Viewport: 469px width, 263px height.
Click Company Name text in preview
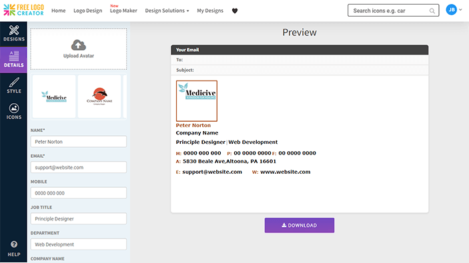[x=197, y=133]
